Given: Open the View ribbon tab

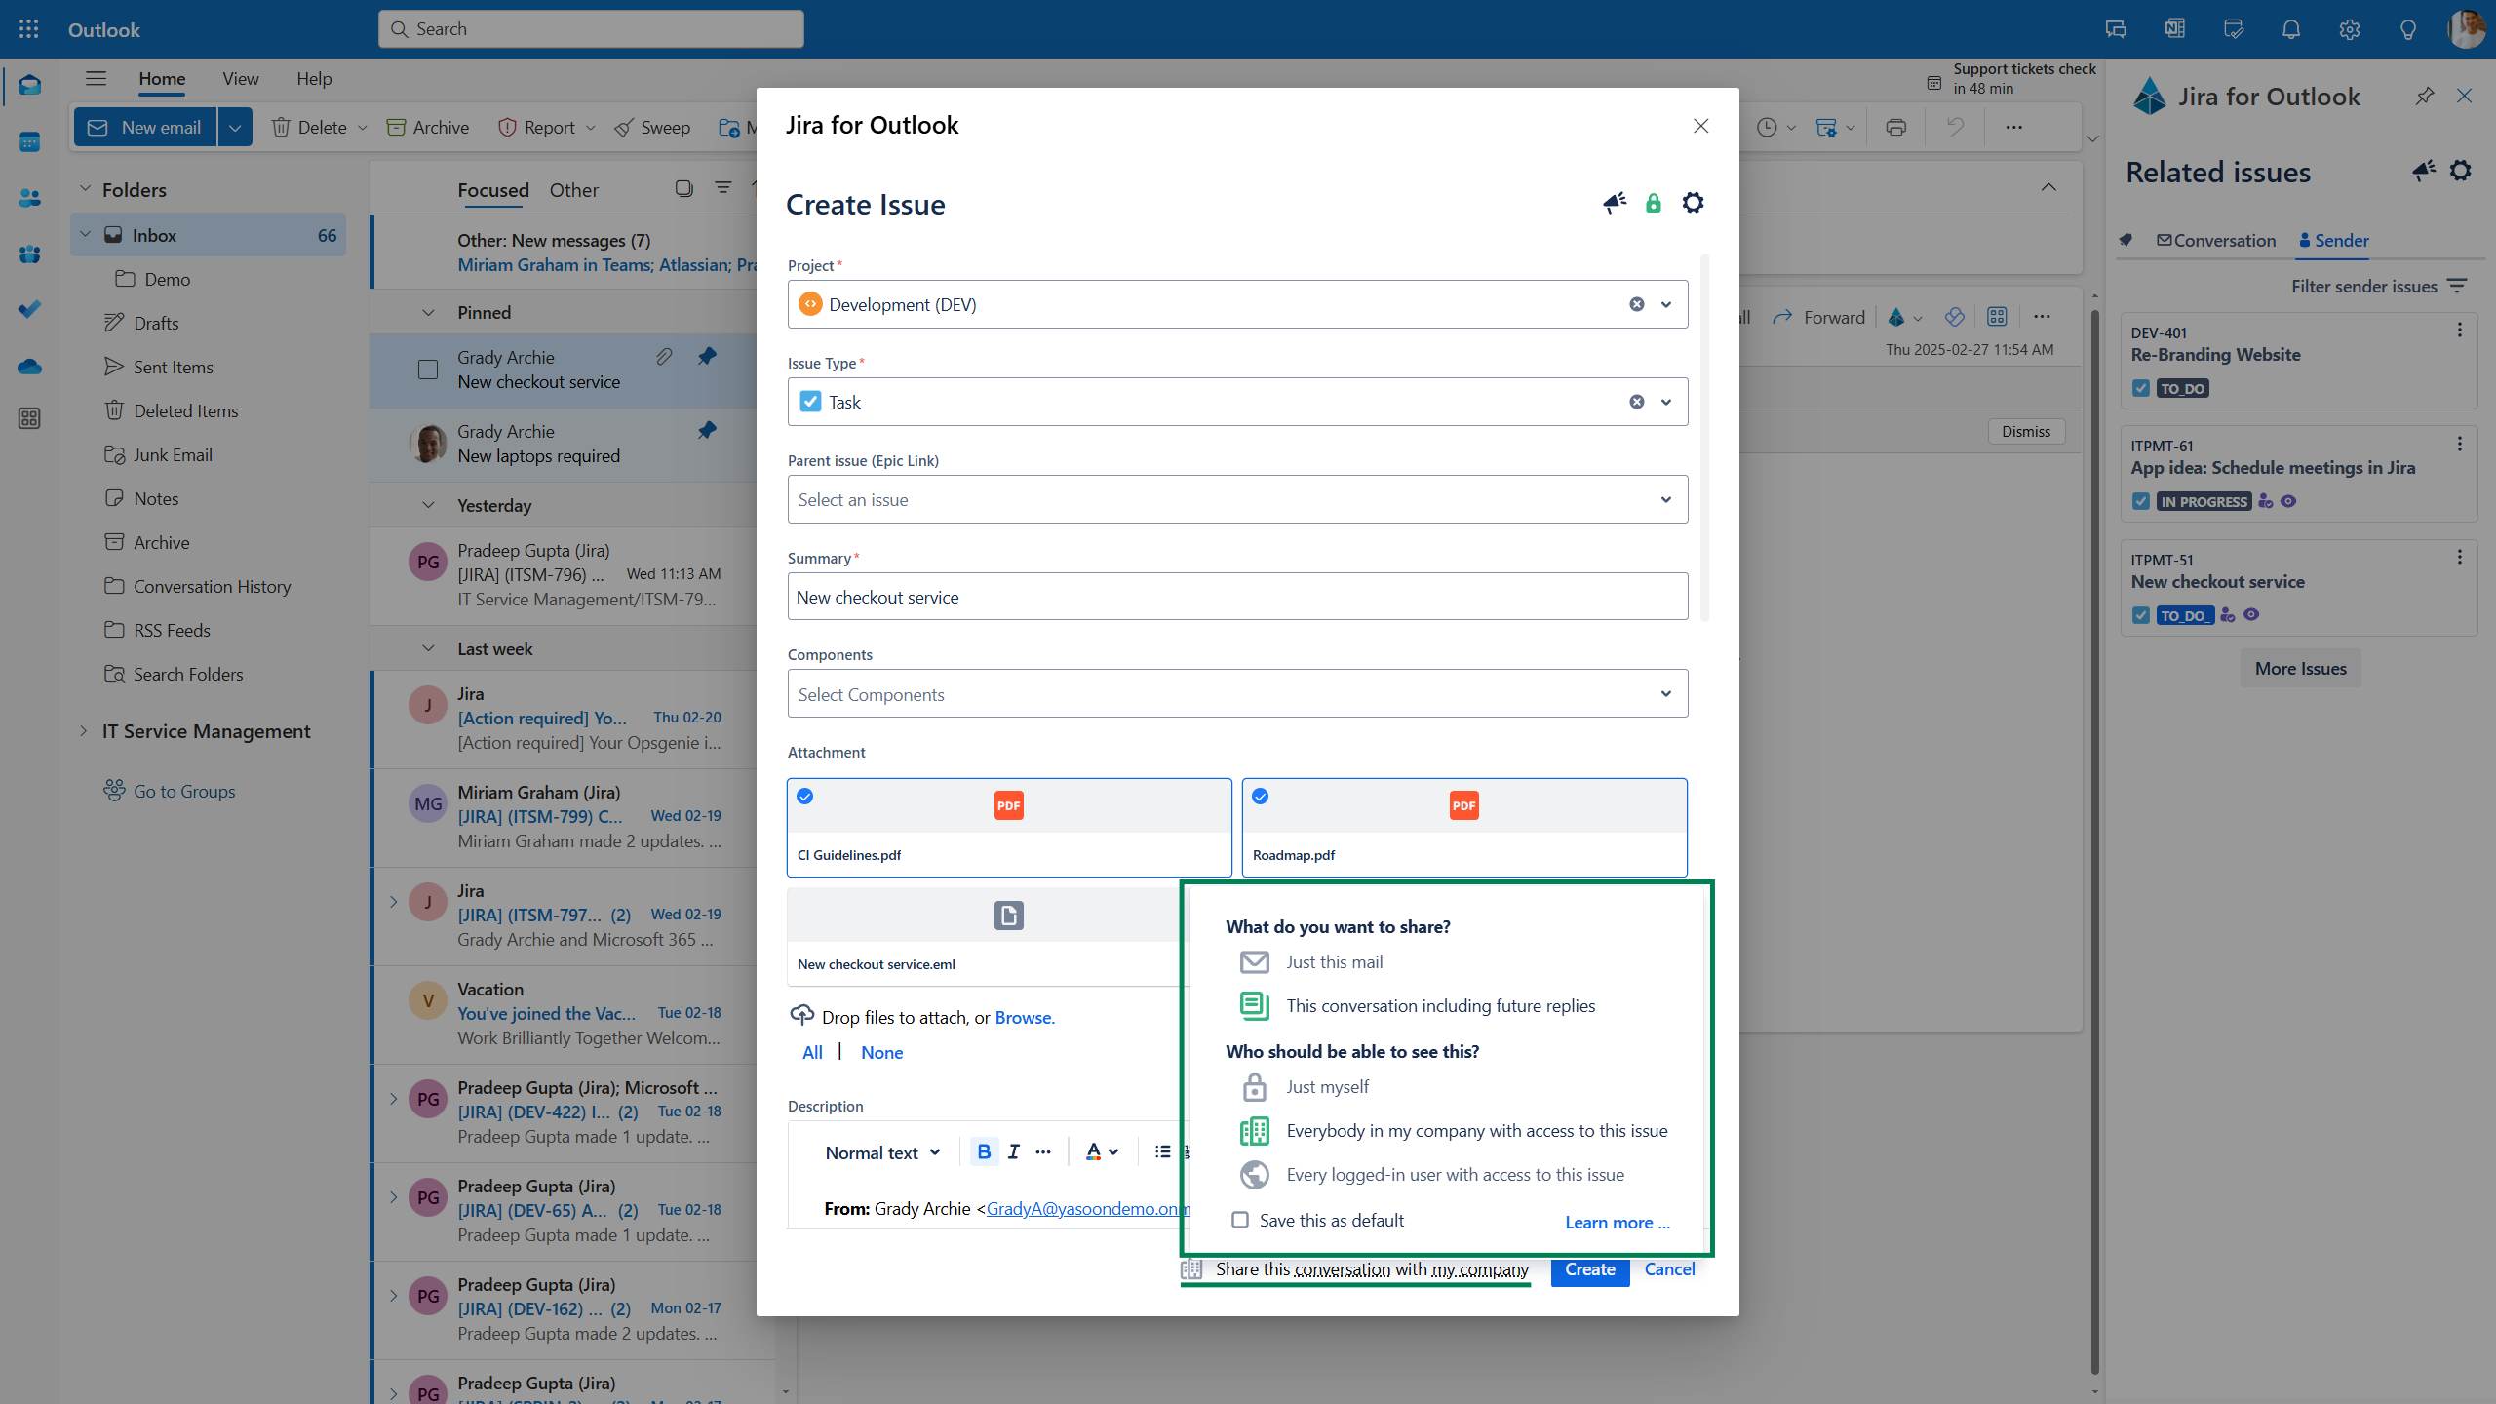Looking at the screenshot, I should coord(240,79).
